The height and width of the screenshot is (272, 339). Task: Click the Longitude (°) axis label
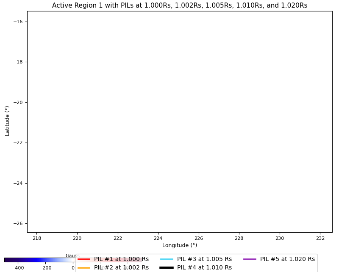tap(180, 245)
